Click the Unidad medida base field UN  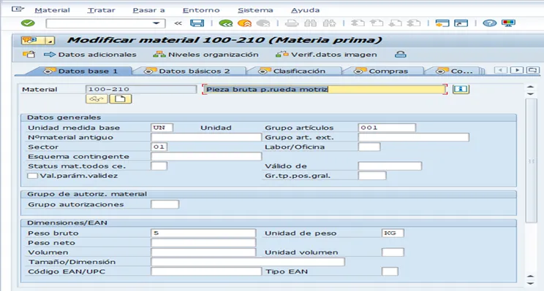162,128
